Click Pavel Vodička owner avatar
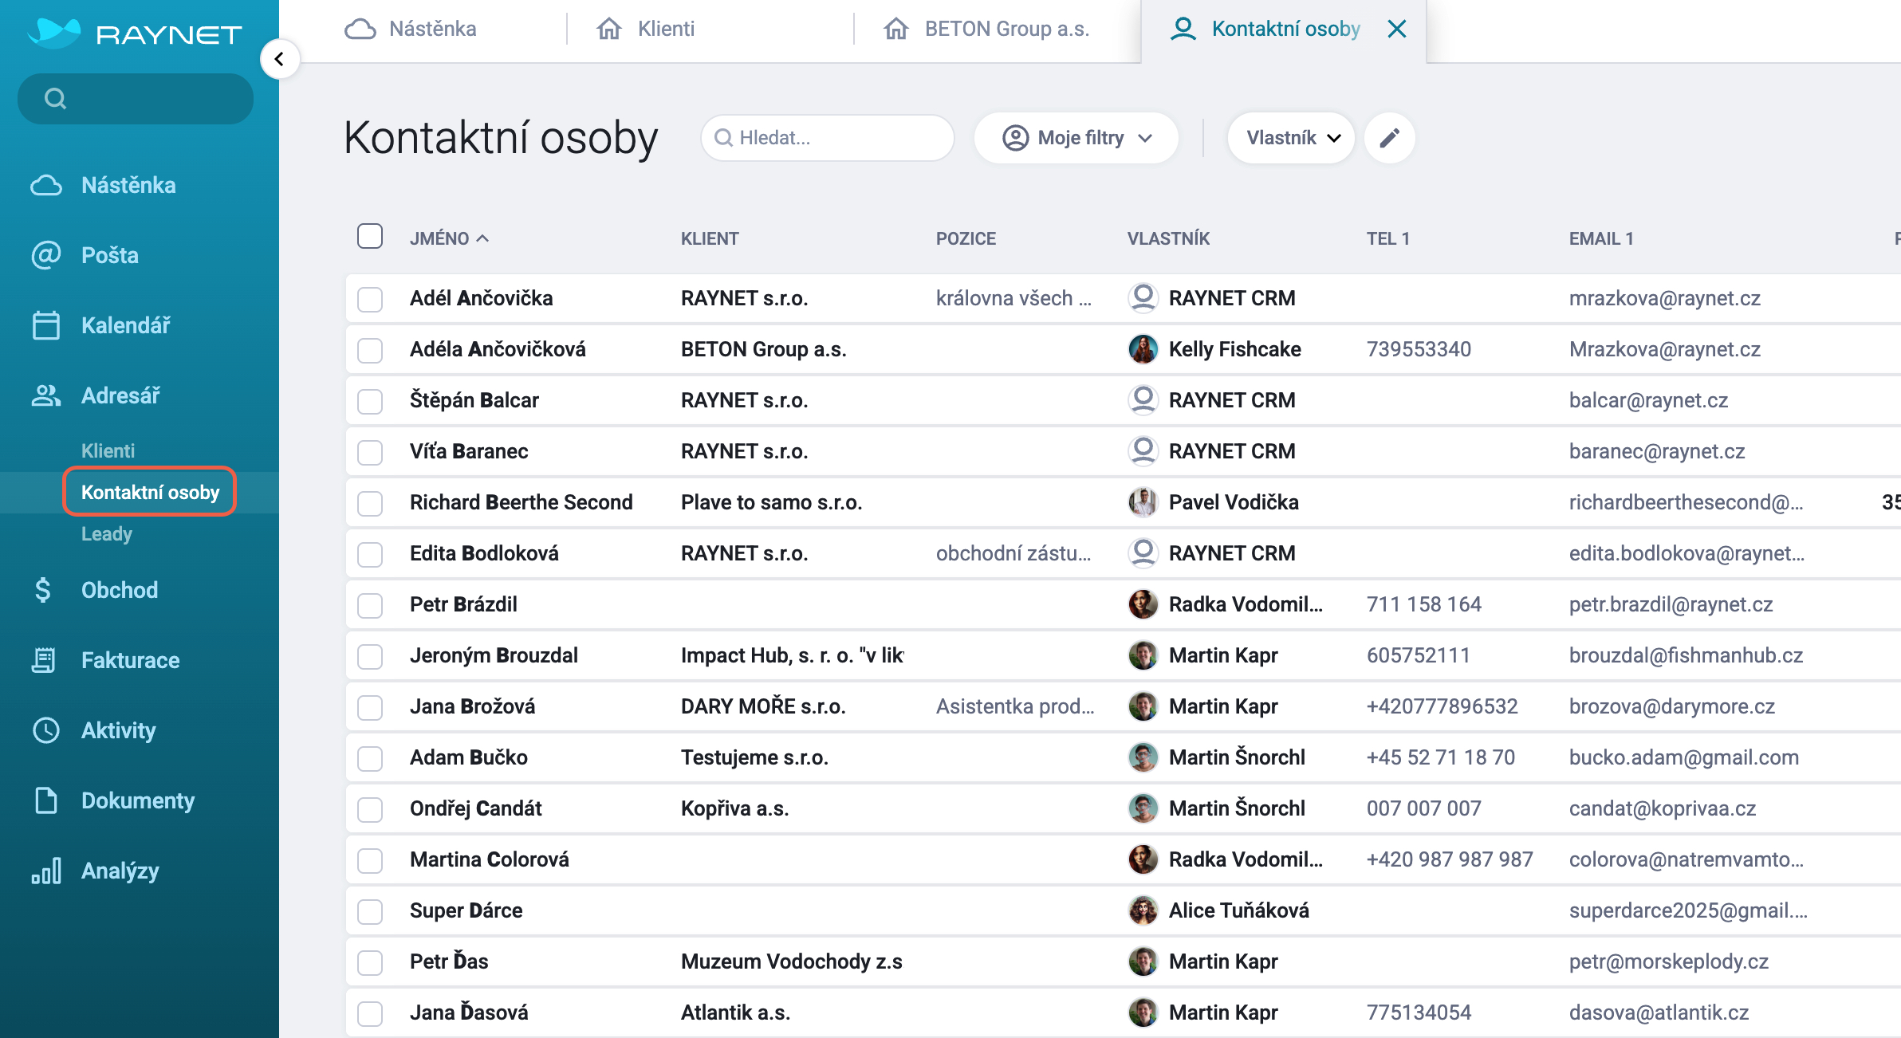The height and width of the screenshot is (1038, 1901). pos(1143,502)
